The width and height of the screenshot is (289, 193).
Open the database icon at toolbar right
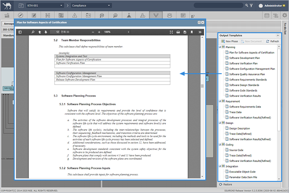point(267,16)
